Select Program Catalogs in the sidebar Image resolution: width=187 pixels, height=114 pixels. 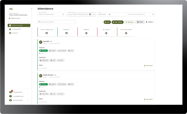(19, 25)
